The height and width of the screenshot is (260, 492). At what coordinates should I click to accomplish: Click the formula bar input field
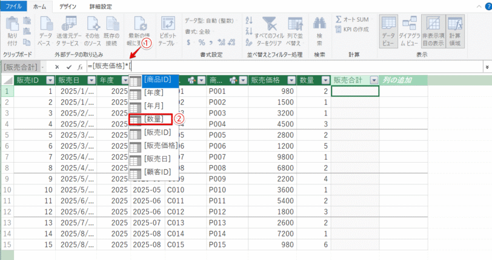[285, 67]
